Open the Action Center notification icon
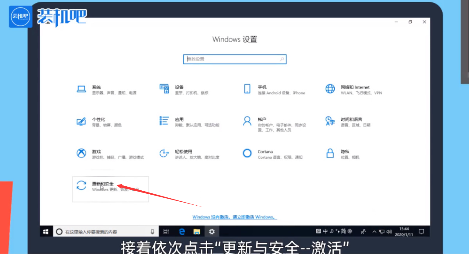This screenshot has height=254, width=469. [x=421, y=232]
